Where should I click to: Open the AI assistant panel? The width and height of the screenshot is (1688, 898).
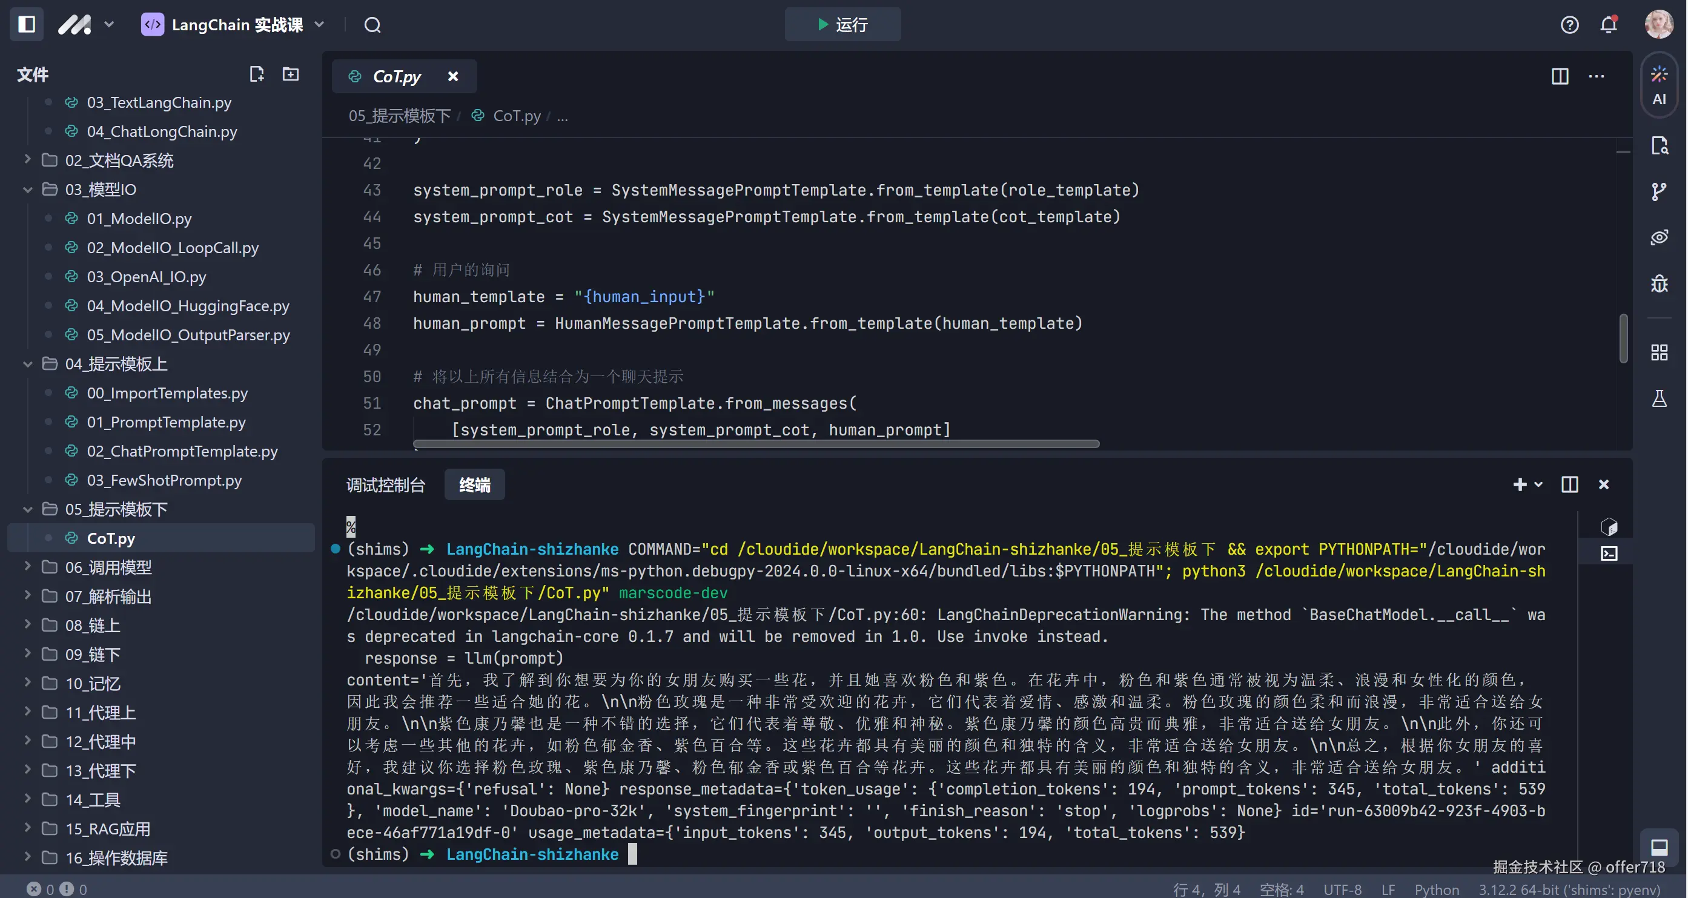click(1658, 85)
